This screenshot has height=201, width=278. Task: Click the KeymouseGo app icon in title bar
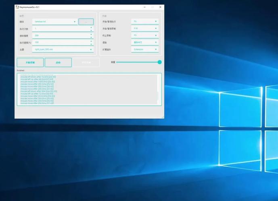[17, 7]
